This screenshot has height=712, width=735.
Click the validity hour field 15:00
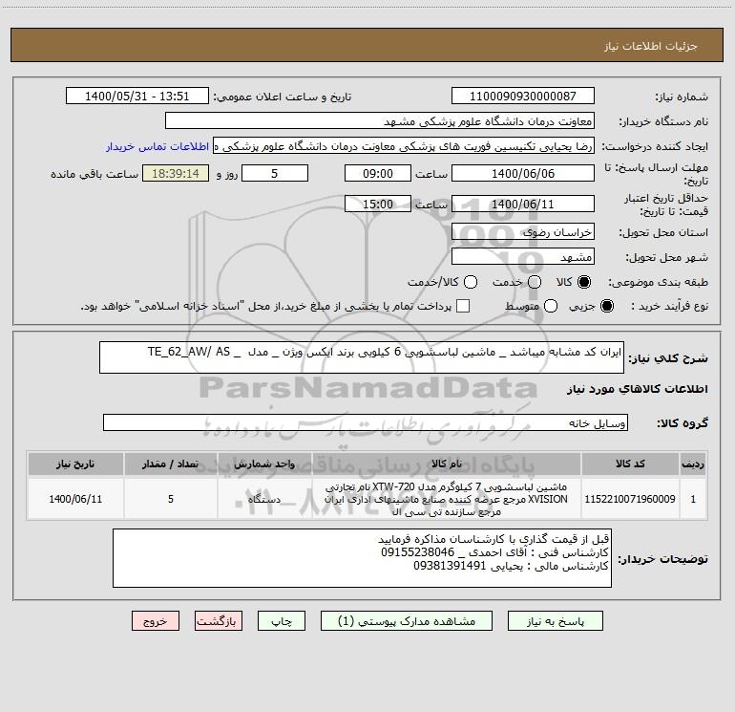378,204
